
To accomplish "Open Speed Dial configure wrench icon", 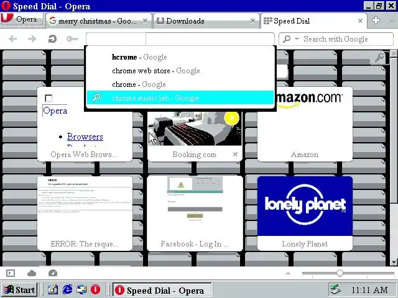I will tap(379, 58).
